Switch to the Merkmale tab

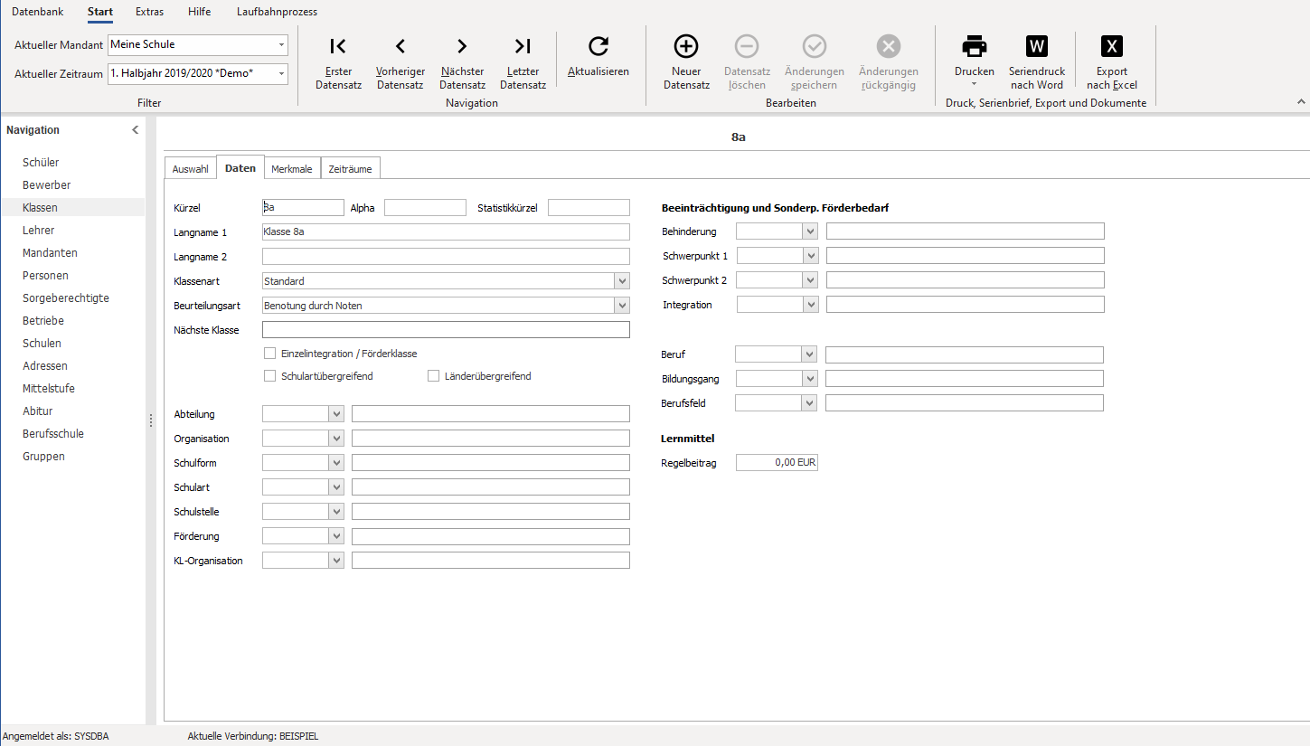(x=292, y=169)
